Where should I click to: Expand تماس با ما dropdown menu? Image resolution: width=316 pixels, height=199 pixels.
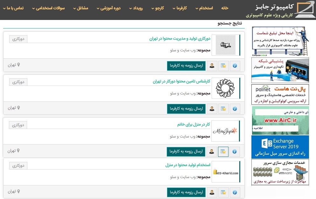tap(13, 8)
